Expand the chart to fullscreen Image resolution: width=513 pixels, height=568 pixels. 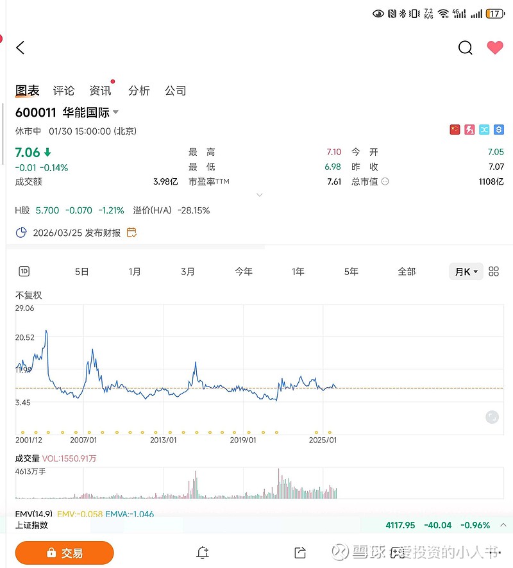coord(492,417)
